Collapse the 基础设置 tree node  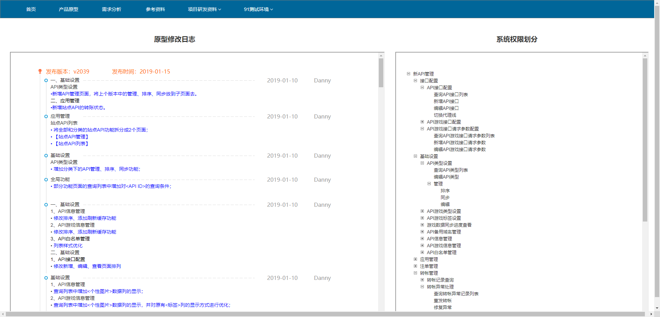pyautogui.click(x=415, y=156)
